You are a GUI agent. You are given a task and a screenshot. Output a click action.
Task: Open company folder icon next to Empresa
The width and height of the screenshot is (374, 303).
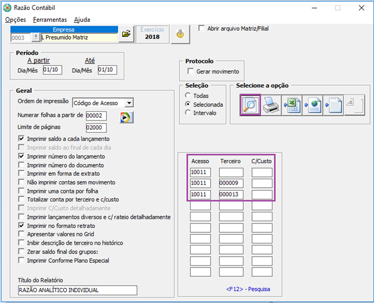coord(126,34)
